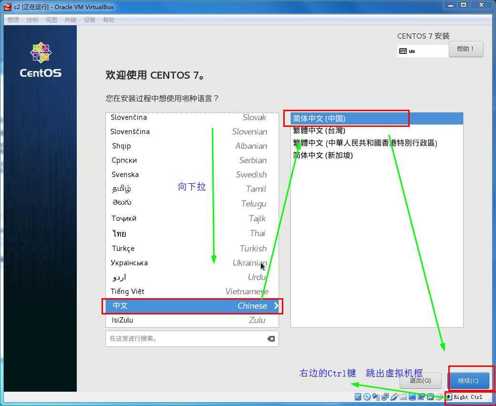Click the CPU chip status icon

click(x=430, y=396)
